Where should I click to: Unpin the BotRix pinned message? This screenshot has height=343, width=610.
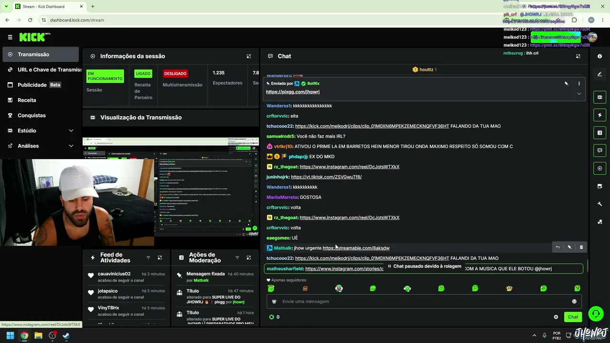point(567,83)
